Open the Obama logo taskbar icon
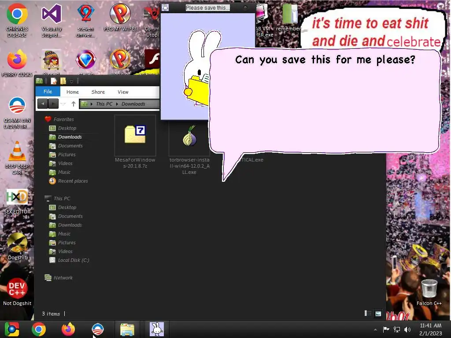The height and width of the screenshot is (338, 451). 97,329
